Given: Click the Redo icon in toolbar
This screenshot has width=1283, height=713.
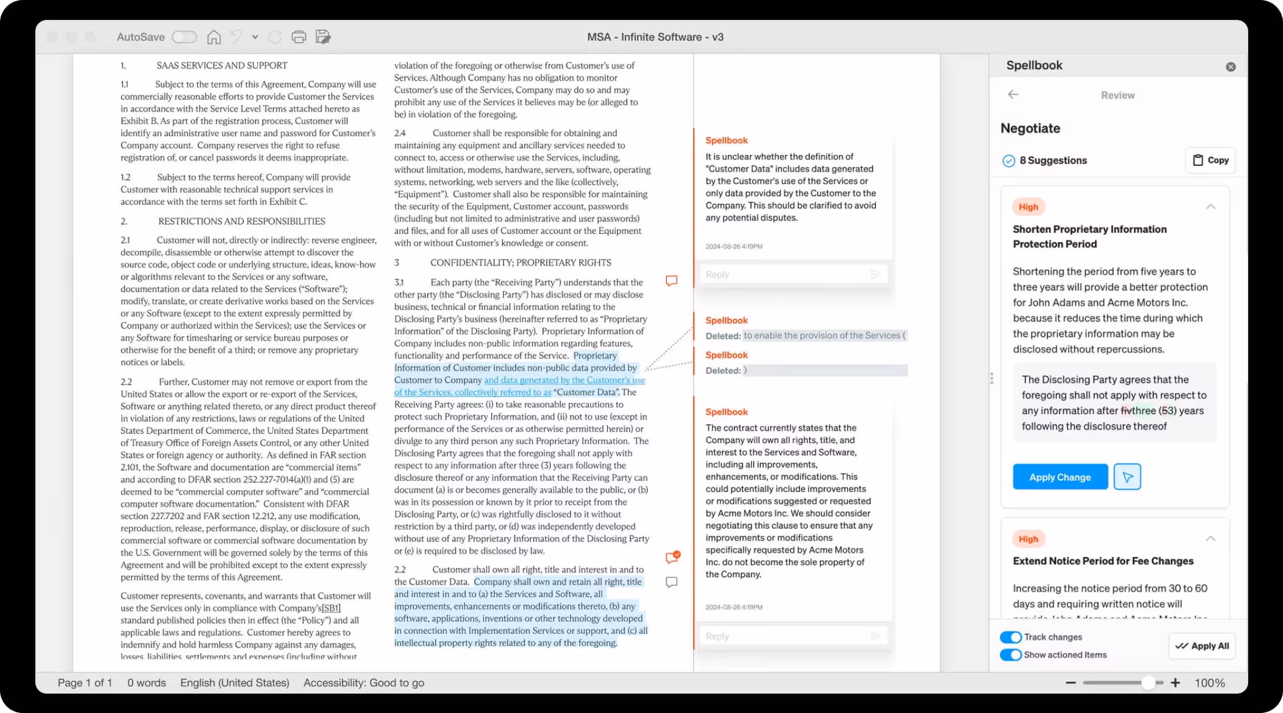Looking at the screenshot, I should click(x=275, y=37).
